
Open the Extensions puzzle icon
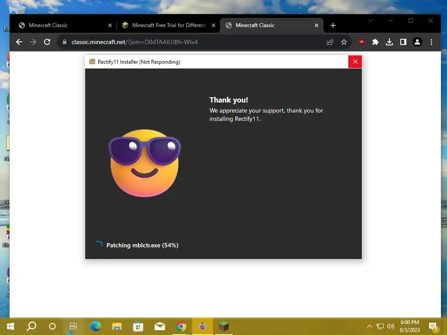[375, 42]
